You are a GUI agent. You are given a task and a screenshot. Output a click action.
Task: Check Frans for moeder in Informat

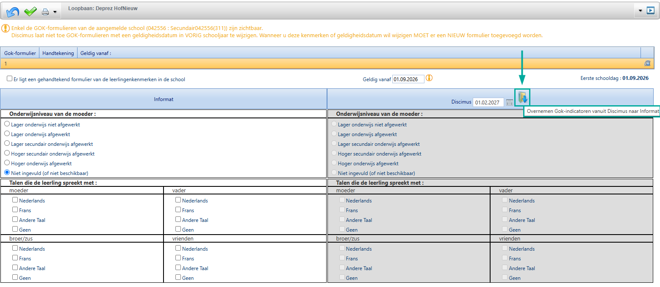point(15,210)
